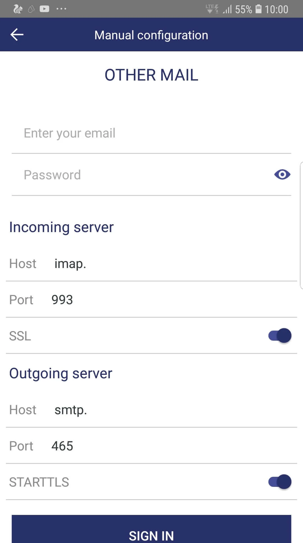Tap the battery status icon
The image size is (303, 543).
point(258,9)
